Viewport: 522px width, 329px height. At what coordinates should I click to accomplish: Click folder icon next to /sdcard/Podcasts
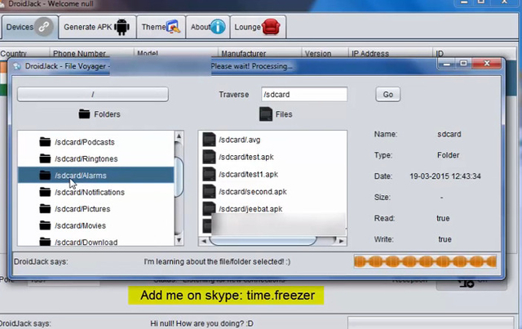pos(45,142)
